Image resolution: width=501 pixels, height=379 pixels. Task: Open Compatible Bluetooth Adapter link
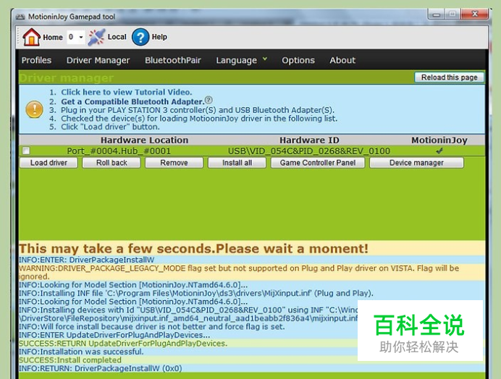pyautogui.click(x=132, y=101)
